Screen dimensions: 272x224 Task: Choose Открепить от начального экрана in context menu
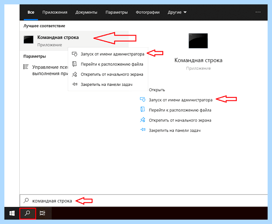point(108,75)
